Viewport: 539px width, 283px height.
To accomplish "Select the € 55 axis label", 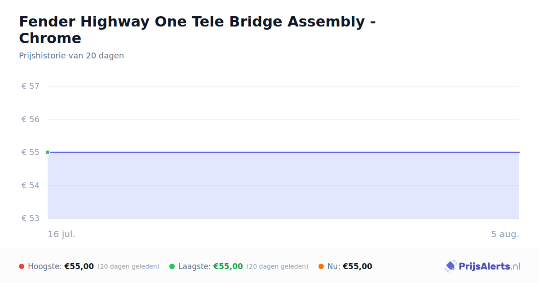I will 31,152.
